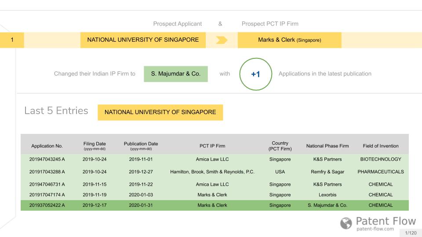This screenshot has width=422, height=237.
Task: Click publication date 2019-11-01
Action: click(x=141, y=159)
